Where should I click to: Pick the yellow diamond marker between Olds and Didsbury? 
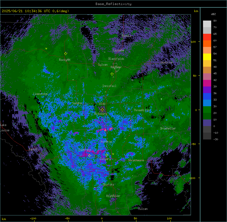coord(102,110)
